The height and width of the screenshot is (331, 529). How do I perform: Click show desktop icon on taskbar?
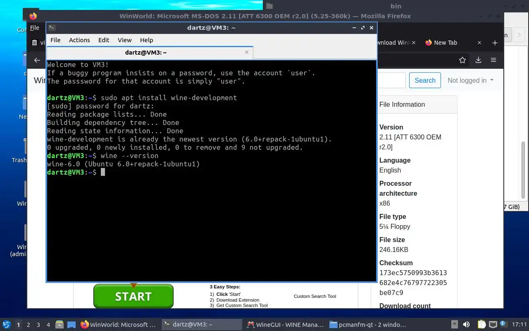tap(71, 325)
